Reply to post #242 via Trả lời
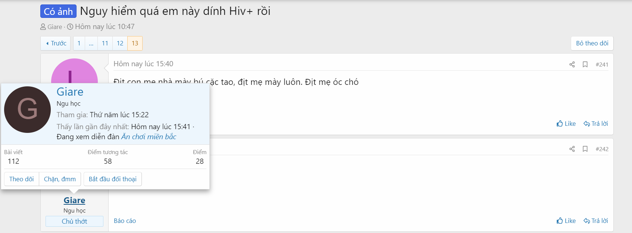This screenshot has width=632, height=233. [x=596, y=221]
